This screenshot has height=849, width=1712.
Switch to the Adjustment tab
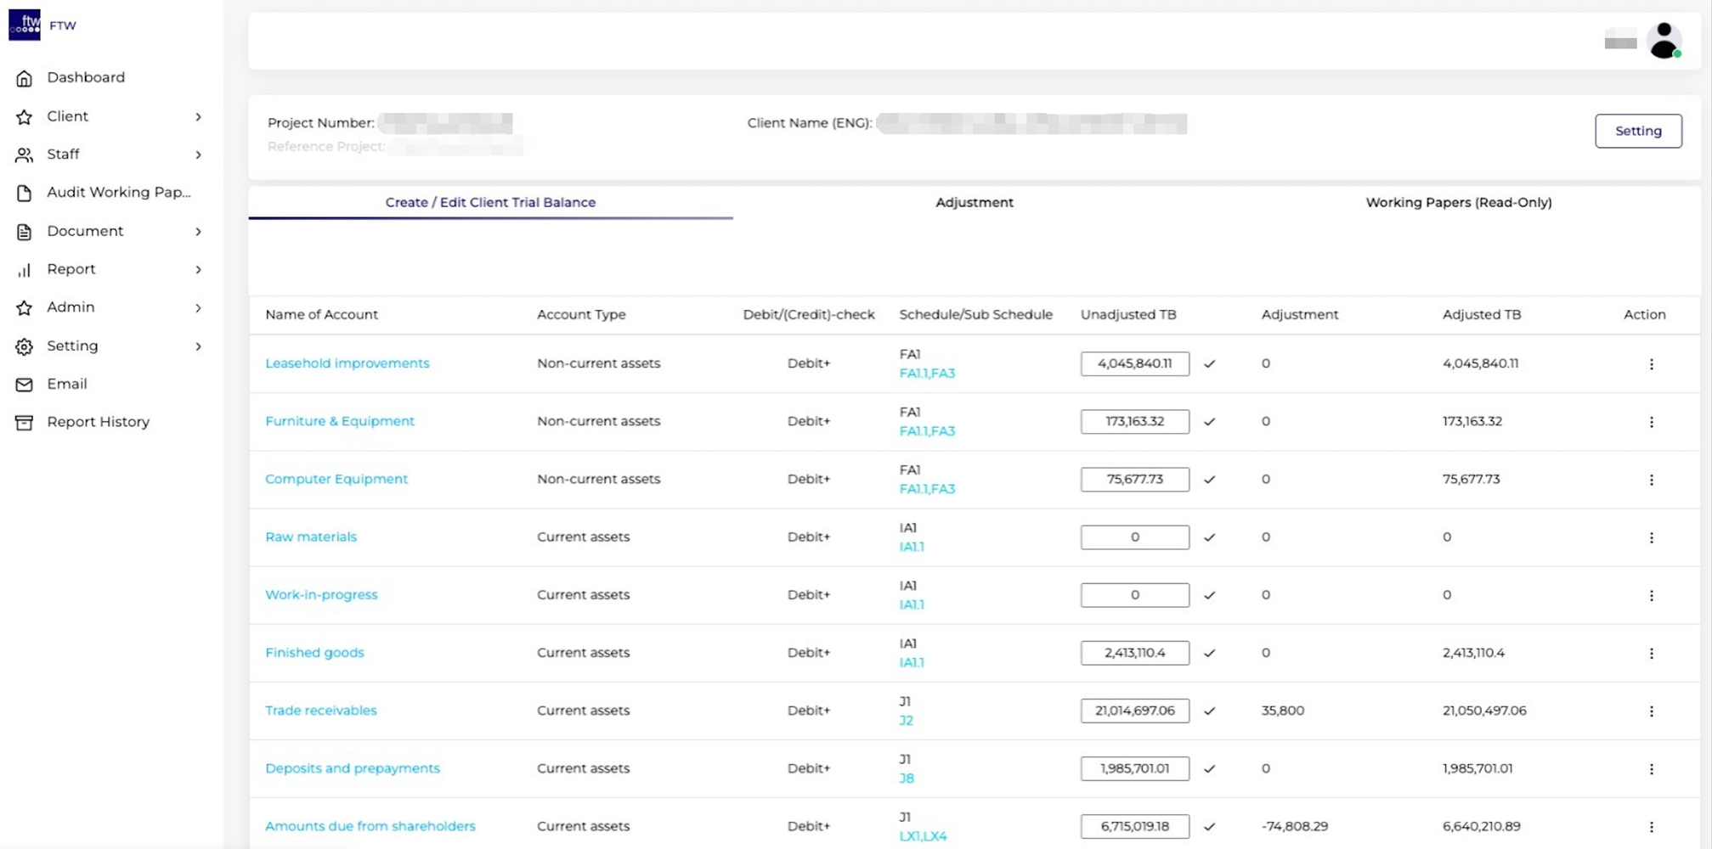pos(974,203)
